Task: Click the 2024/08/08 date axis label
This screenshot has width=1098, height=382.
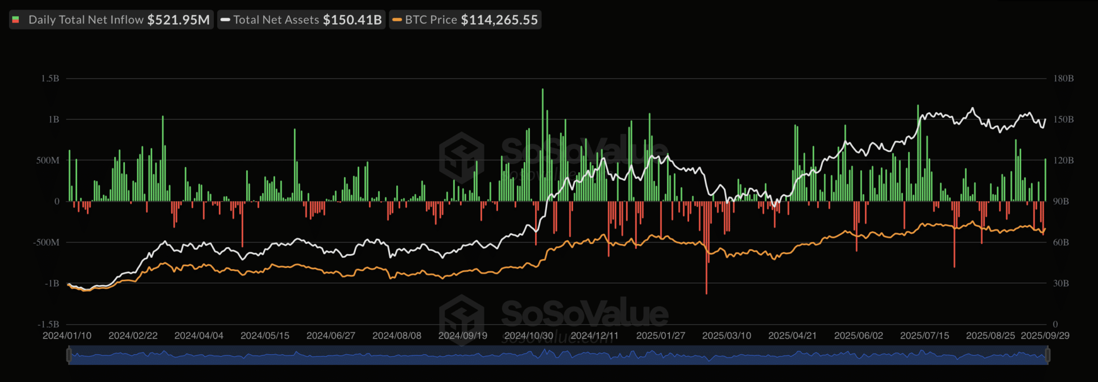Action: point(397,335)
